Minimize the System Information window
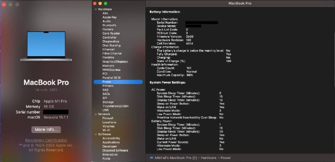 [x=100, y=3]
